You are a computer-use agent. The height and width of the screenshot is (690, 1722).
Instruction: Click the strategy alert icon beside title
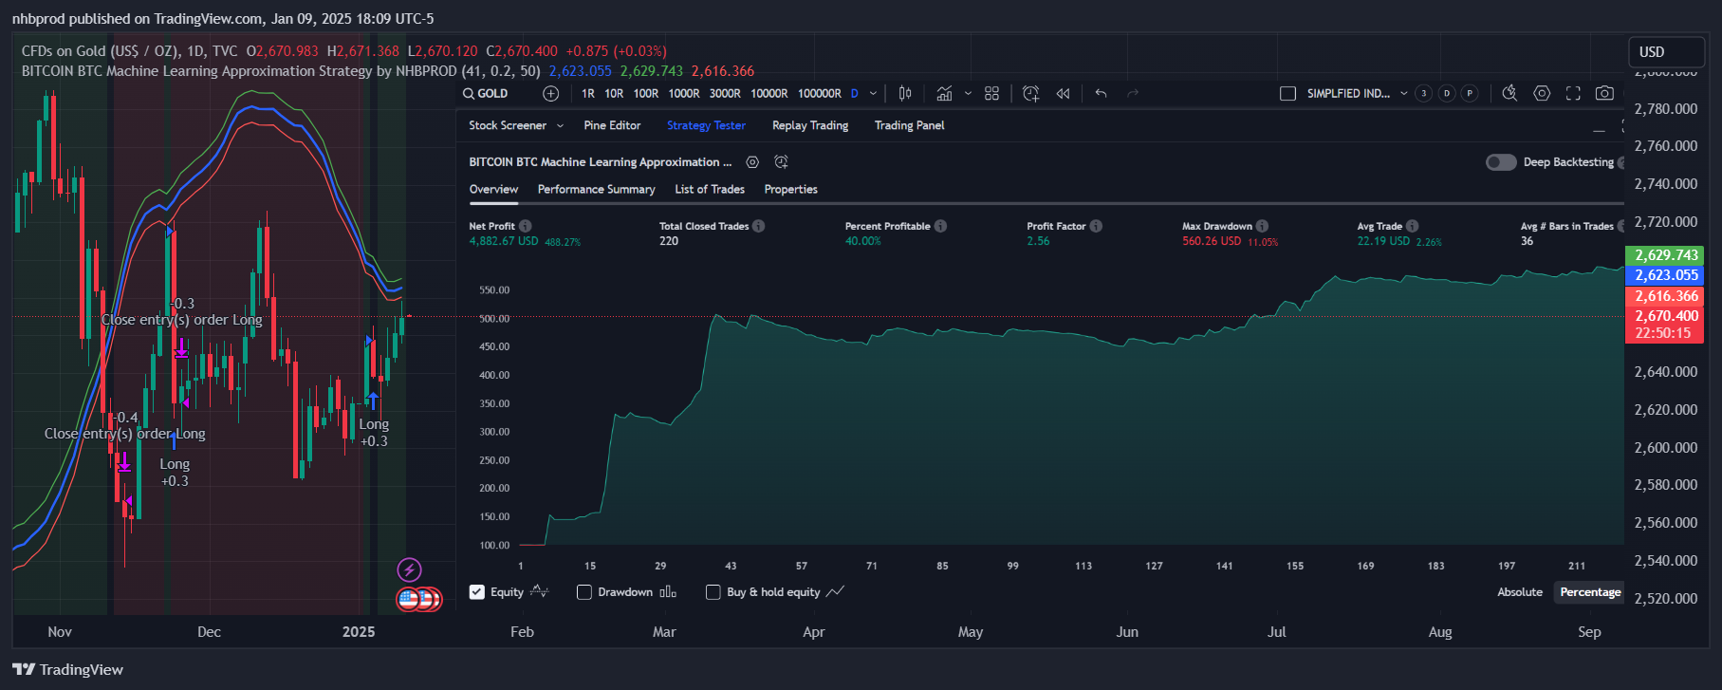(781, 162)
